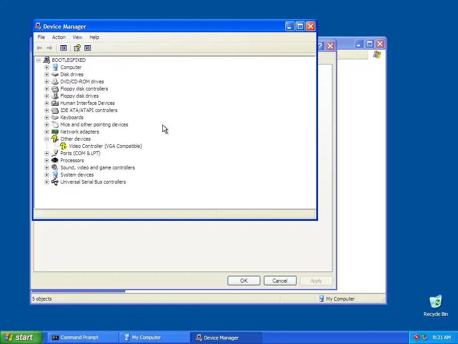Click the Processors chip icon

click(55, 160)
